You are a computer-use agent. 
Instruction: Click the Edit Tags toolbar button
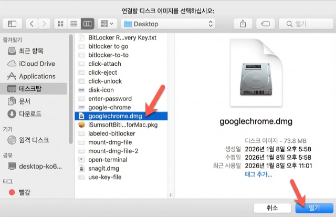tap(265, 24)
